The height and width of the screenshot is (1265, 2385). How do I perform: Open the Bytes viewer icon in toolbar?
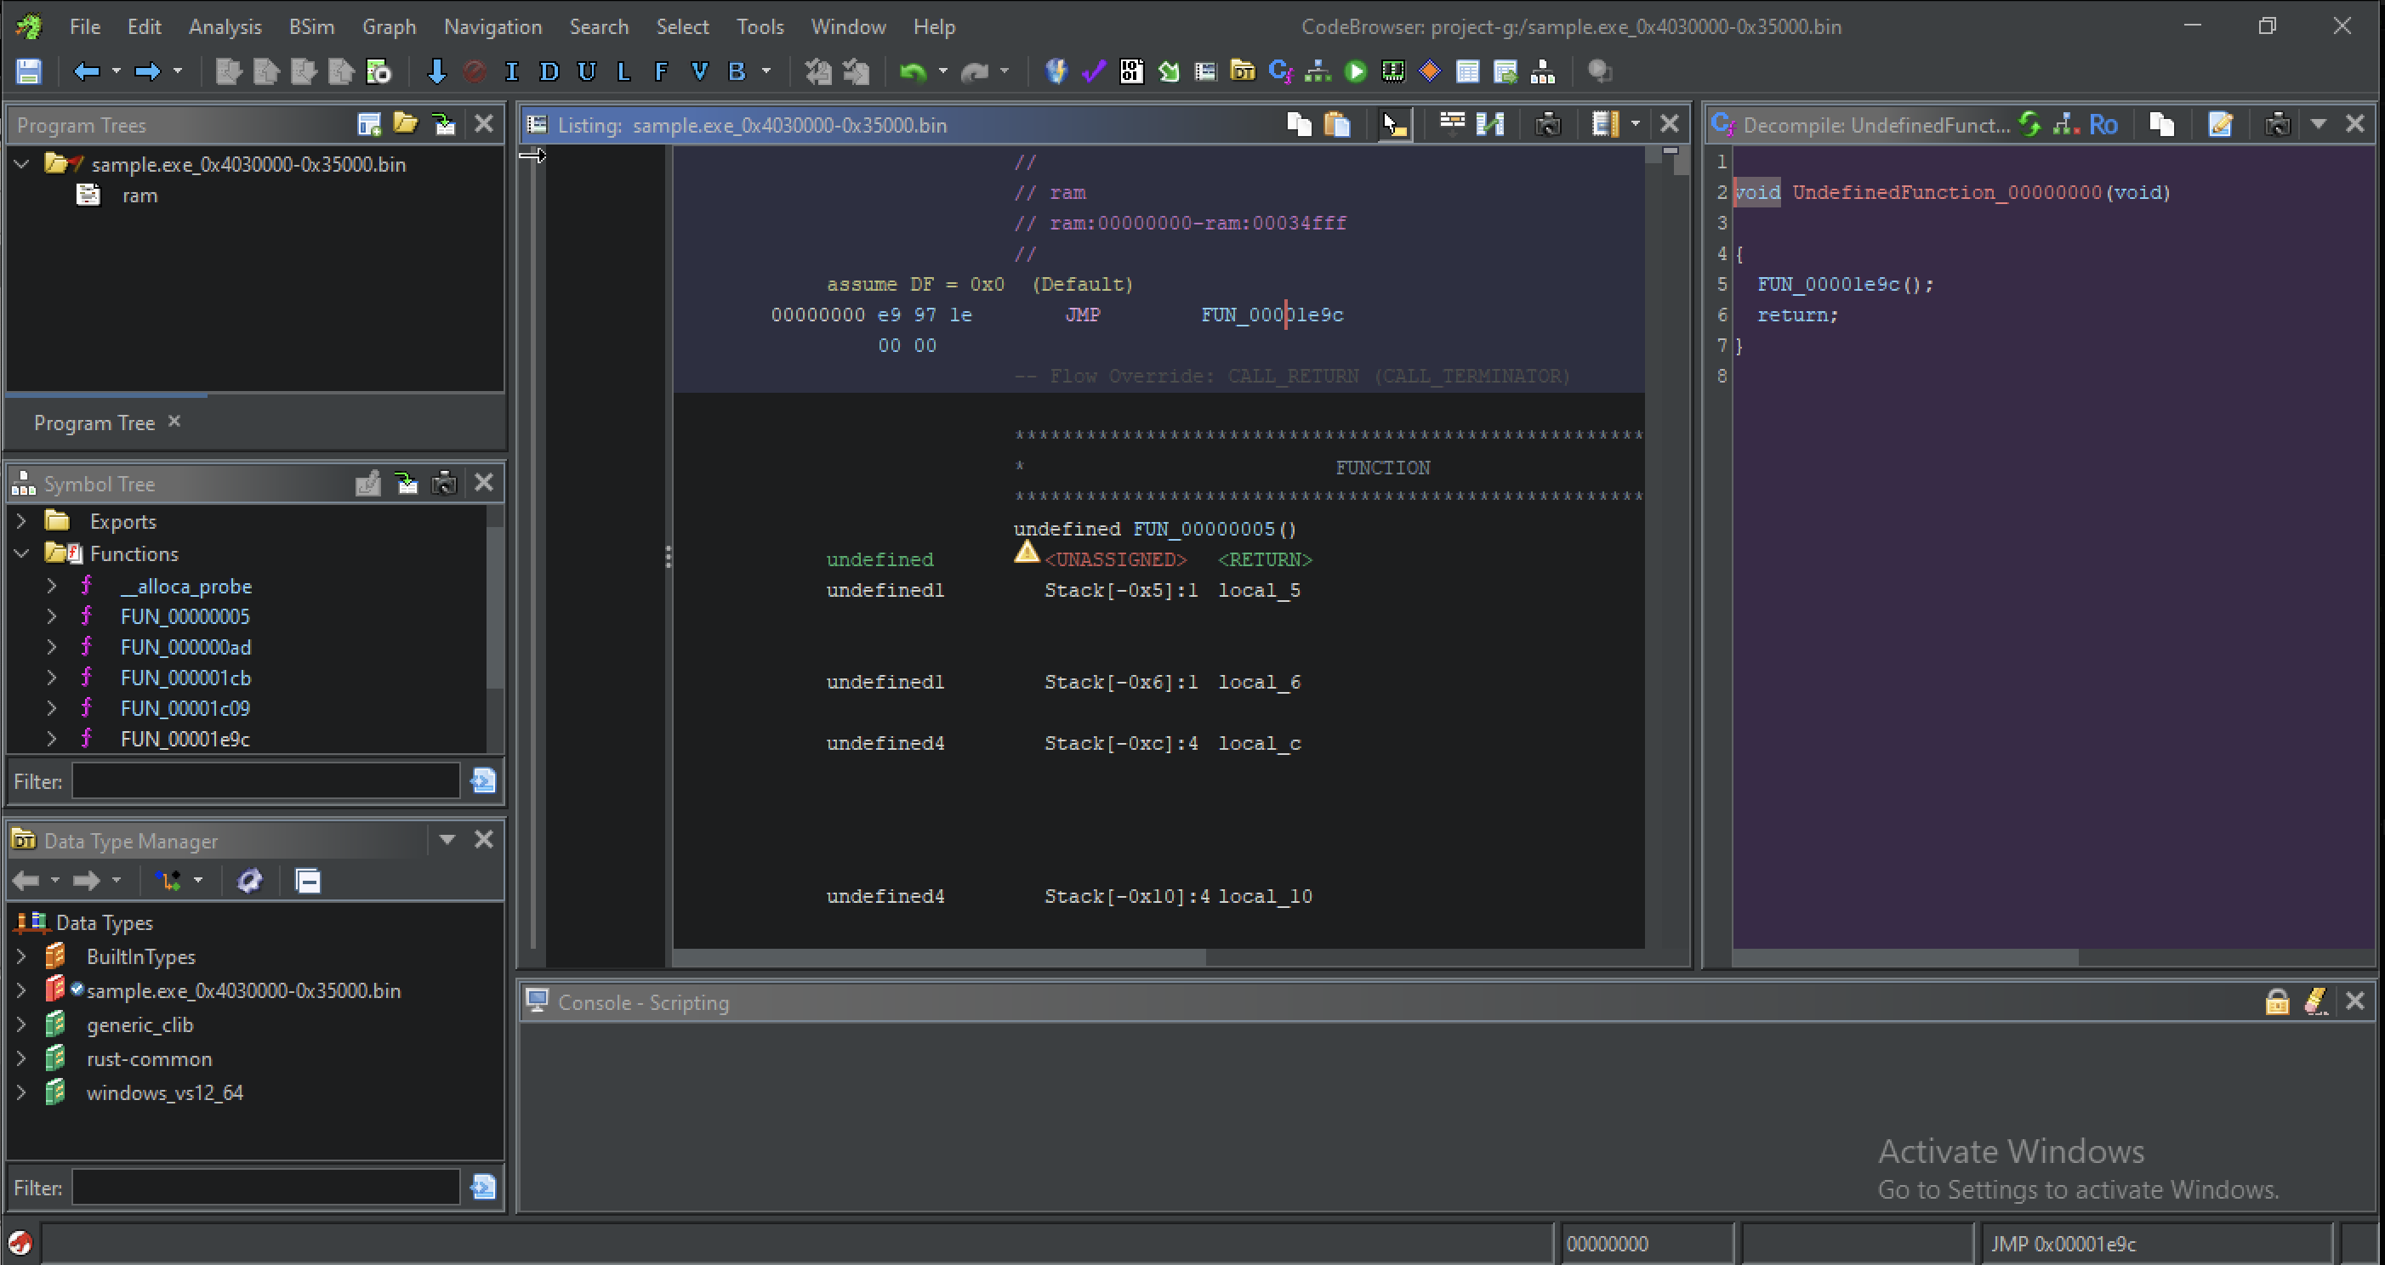click(1131, 71)
